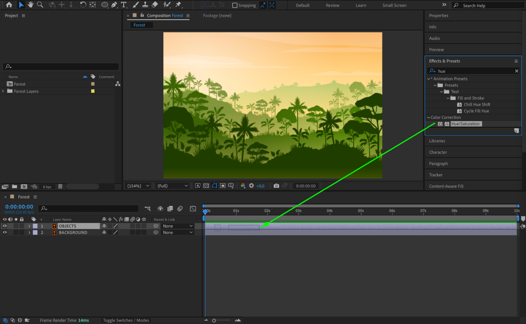
Task: Click the Home icon
Action: point(9,4)
